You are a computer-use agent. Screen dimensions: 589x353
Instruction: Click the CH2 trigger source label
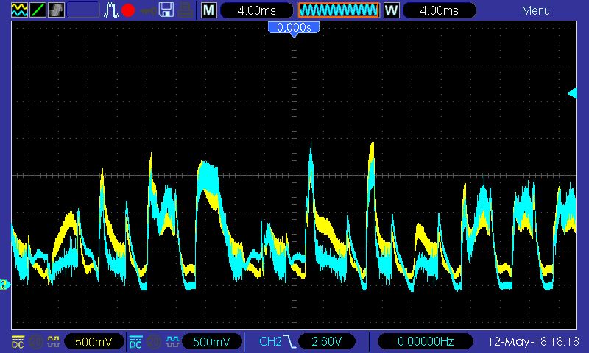pos(270,342)
